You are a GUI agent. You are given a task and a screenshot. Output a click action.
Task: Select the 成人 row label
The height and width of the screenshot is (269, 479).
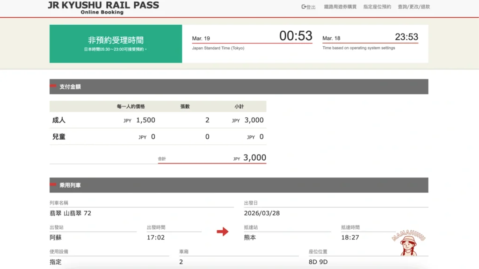[x=58, y=120]
